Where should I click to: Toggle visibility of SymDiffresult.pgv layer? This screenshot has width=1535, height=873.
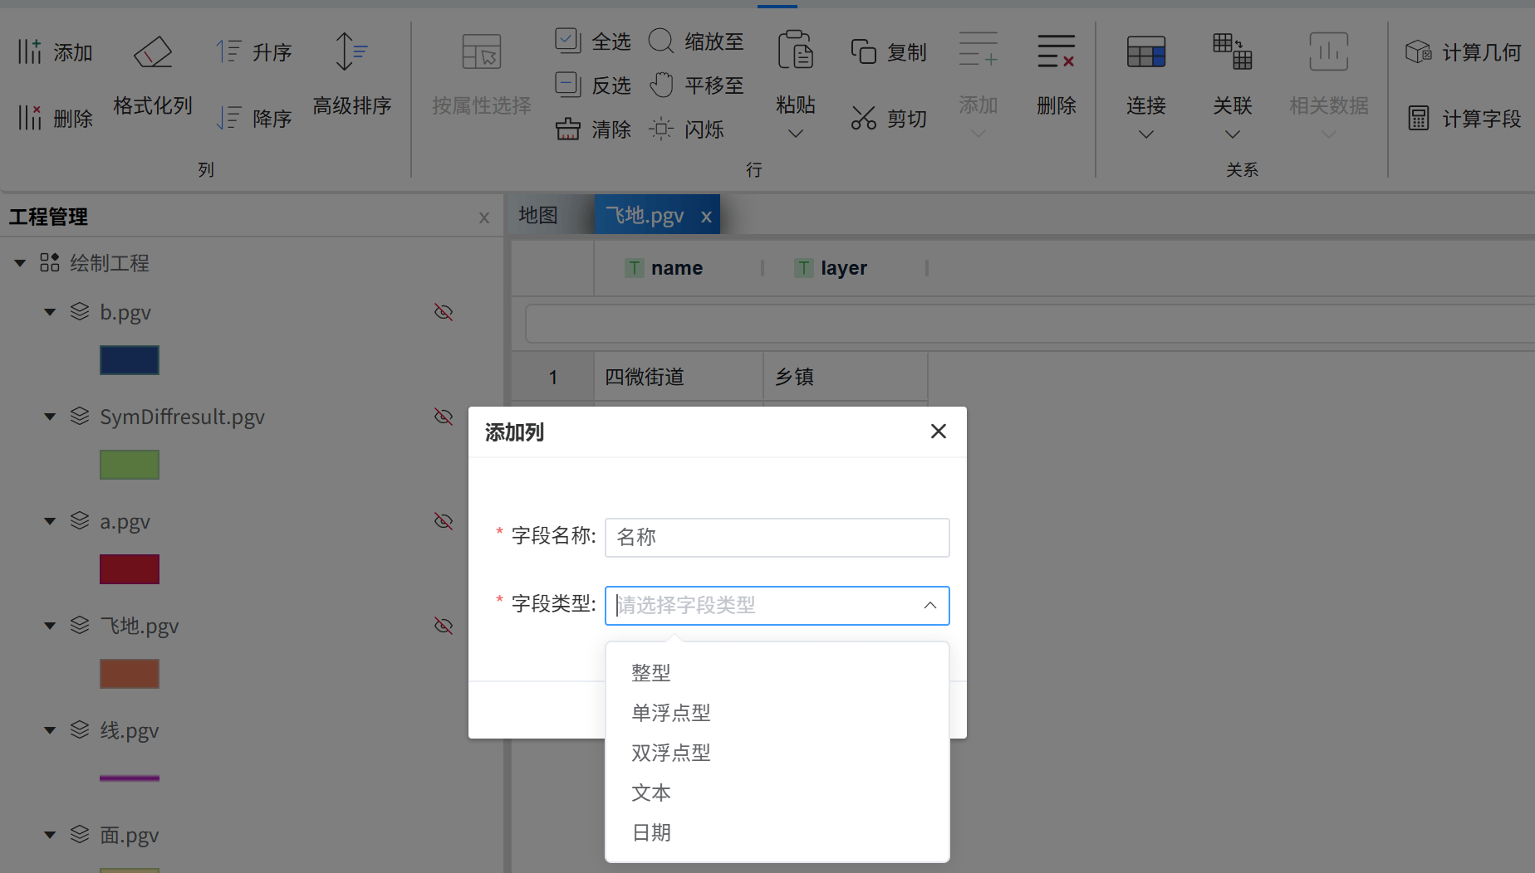pyautogui.click(x=443, y=417)
